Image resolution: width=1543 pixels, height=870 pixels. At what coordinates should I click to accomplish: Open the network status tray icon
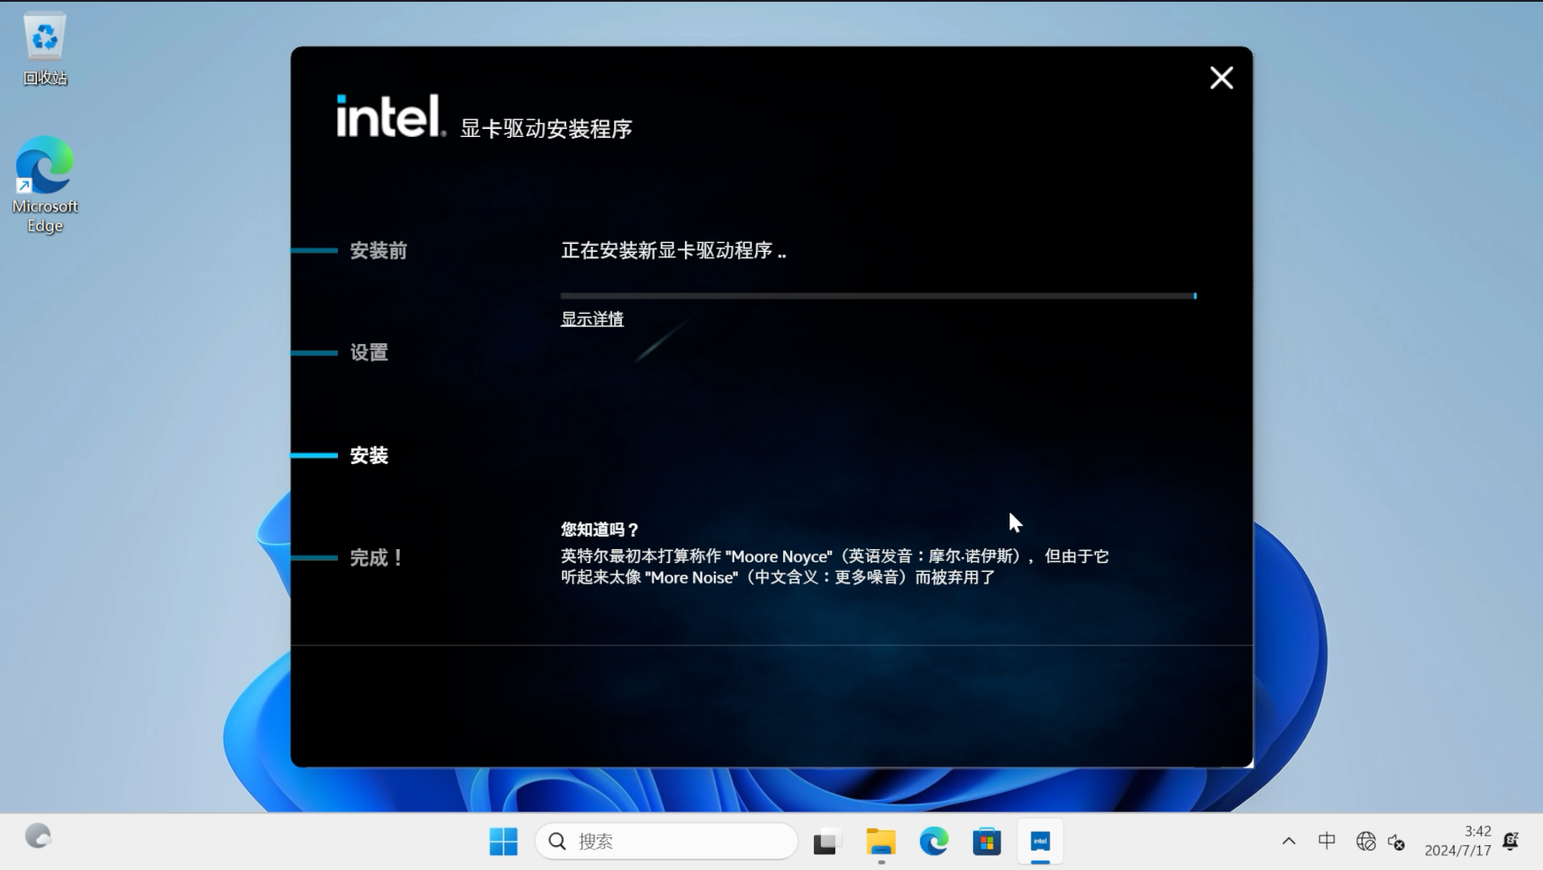[x=1365, y=842]
